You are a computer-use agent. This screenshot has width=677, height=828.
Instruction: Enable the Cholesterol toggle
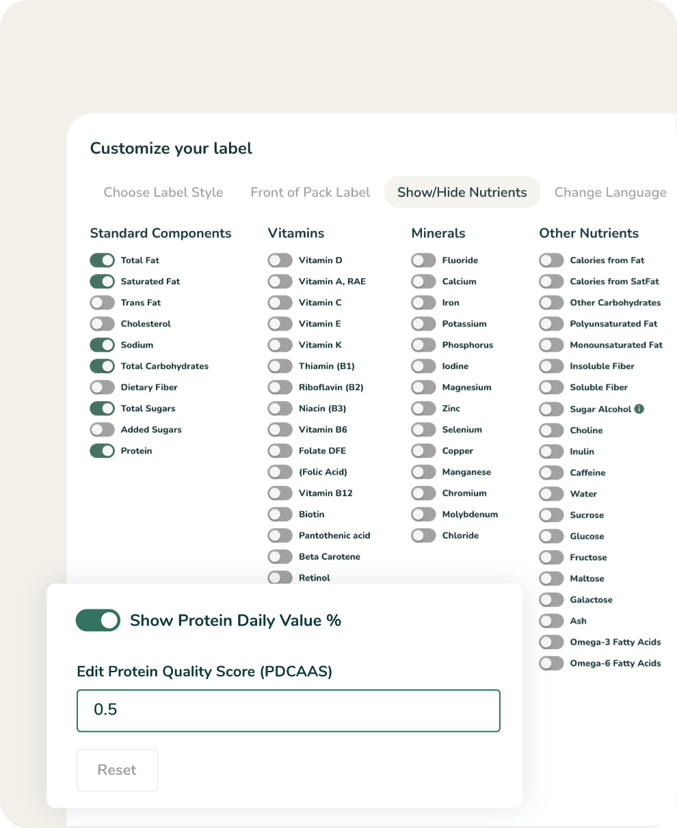click(102, 324)
